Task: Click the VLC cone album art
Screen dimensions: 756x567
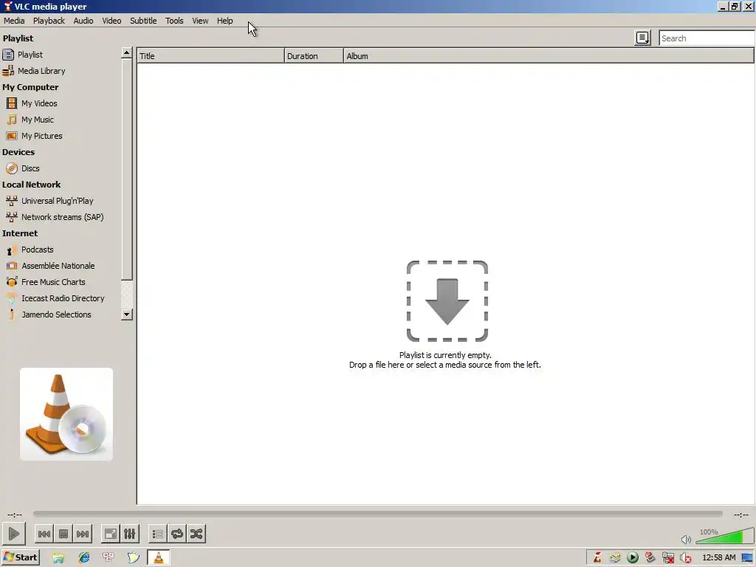Action: pos(66,414)
